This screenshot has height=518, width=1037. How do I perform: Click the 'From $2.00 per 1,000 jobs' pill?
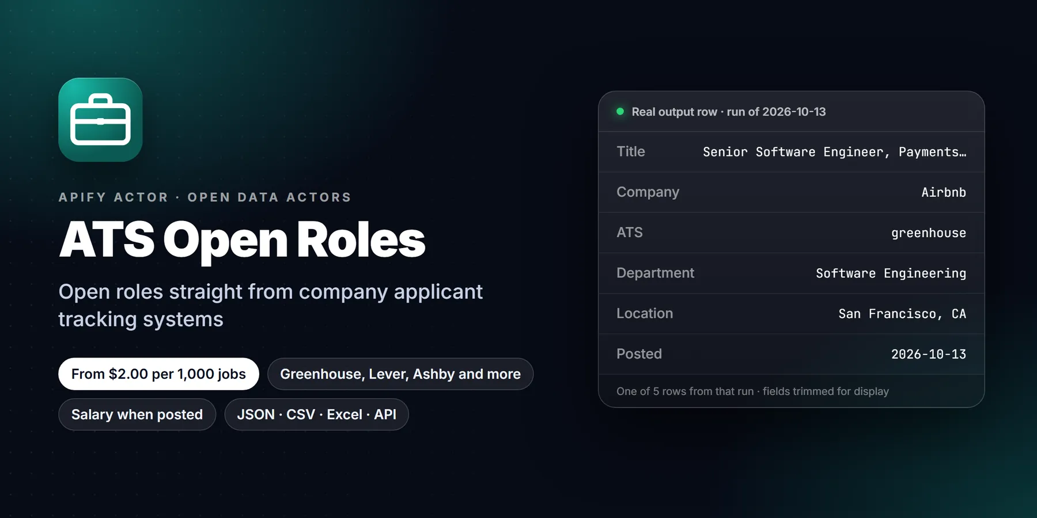pyautogui.click(x=158, y=374)
